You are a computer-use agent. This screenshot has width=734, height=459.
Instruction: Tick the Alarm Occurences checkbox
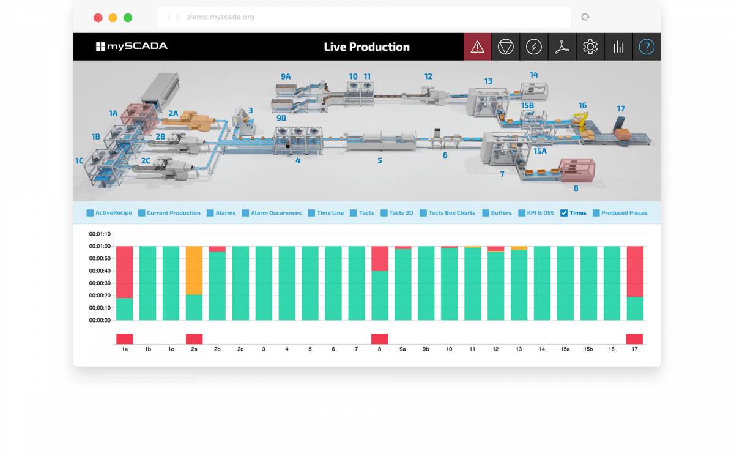pos(245,213)
